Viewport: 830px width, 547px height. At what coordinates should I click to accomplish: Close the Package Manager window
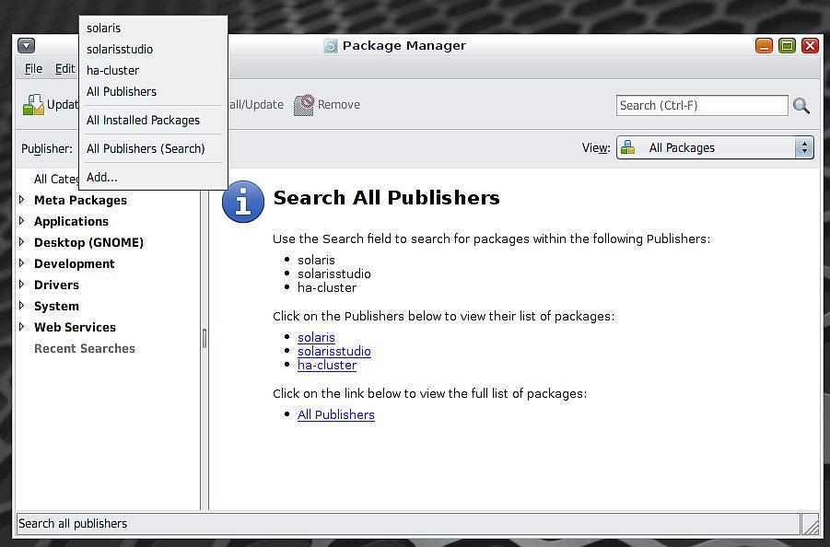coord(810,45)
